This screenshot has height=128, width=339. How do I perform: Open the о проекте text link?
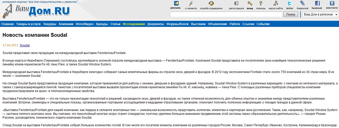pyautogui.click(x=191, y=8)
